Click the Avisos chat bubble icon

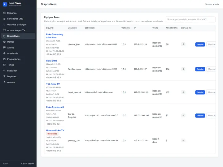click(4, 48)
